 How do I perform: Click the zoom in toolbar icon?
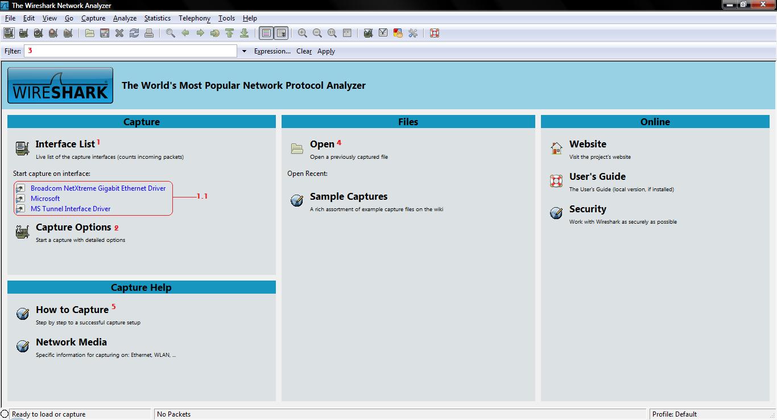303,33
